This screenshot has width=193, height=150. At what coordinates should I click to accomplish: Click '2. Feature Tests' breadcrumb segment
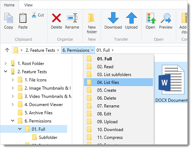coord(40,50)
